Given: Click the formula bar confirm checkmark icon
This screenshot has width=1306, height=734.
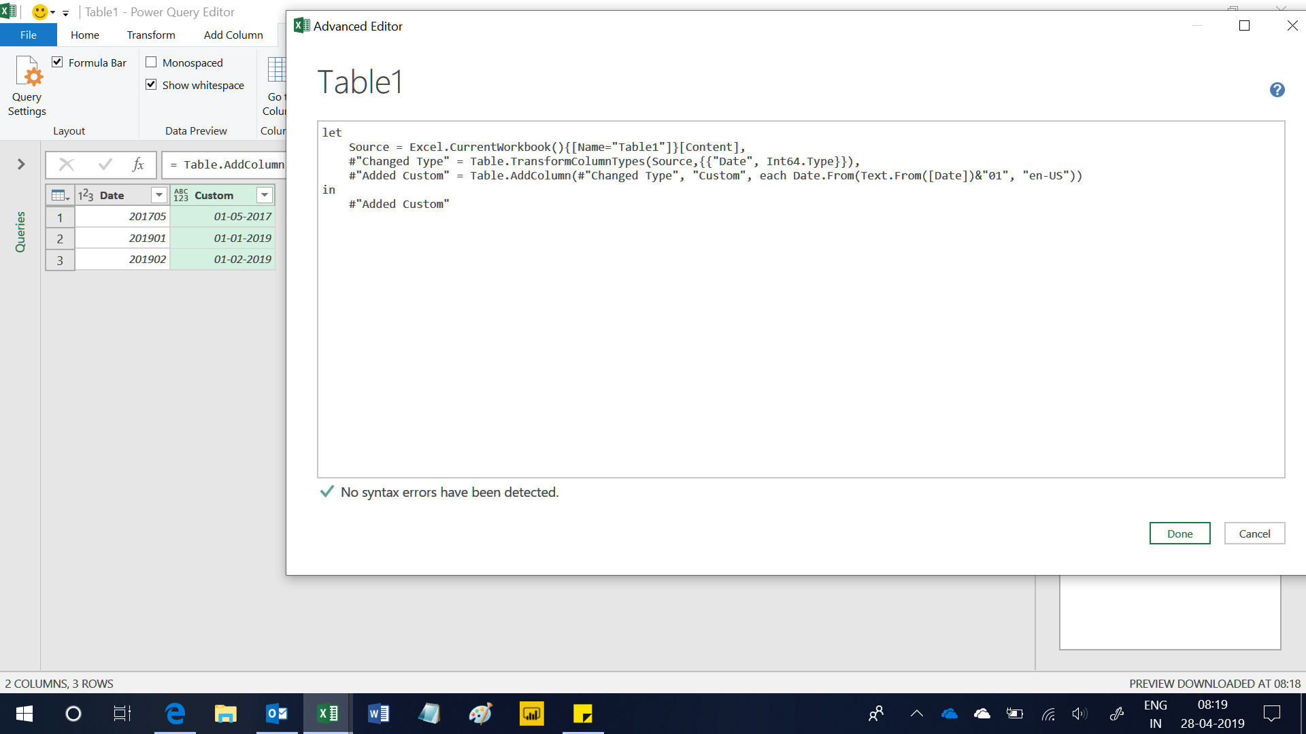Looking at the screenshot, I should [x=105, y=164].
